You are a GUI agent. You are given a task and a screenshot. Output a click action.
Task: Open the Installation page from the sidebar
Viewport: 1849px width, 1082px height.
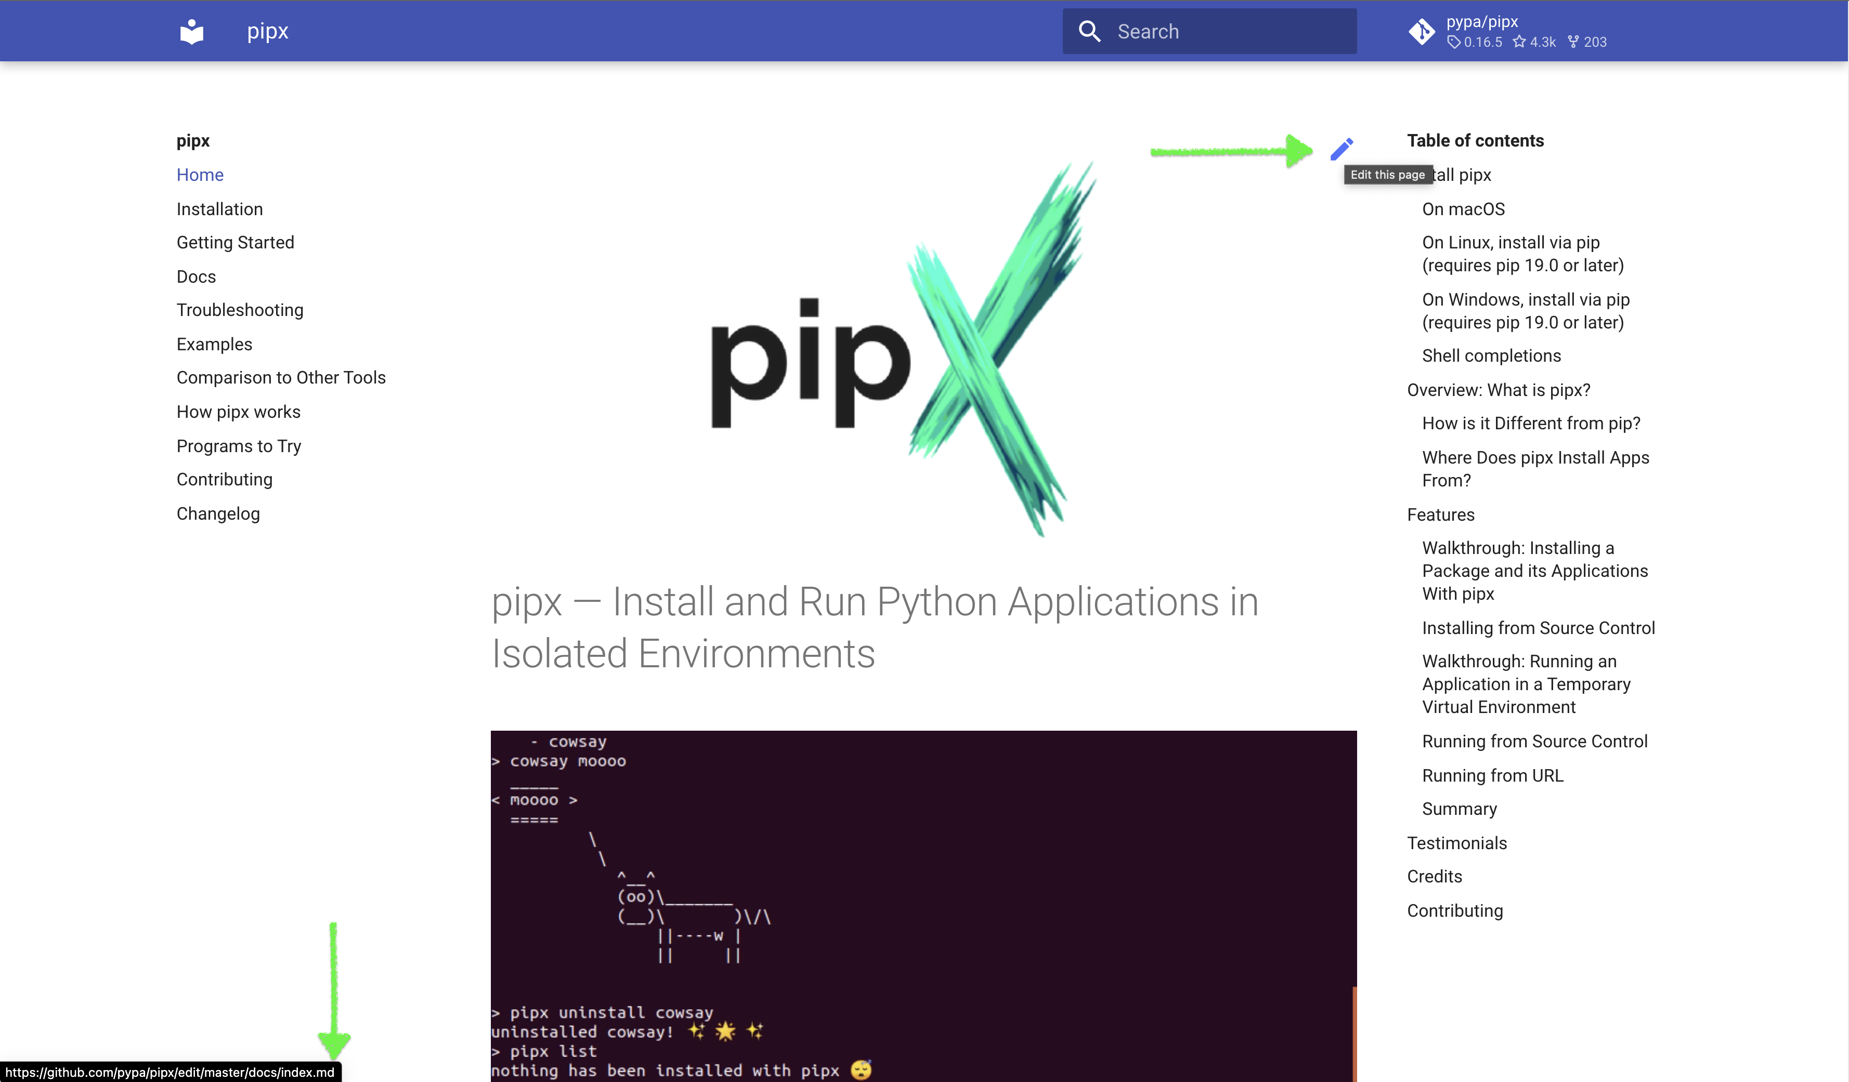219,208
